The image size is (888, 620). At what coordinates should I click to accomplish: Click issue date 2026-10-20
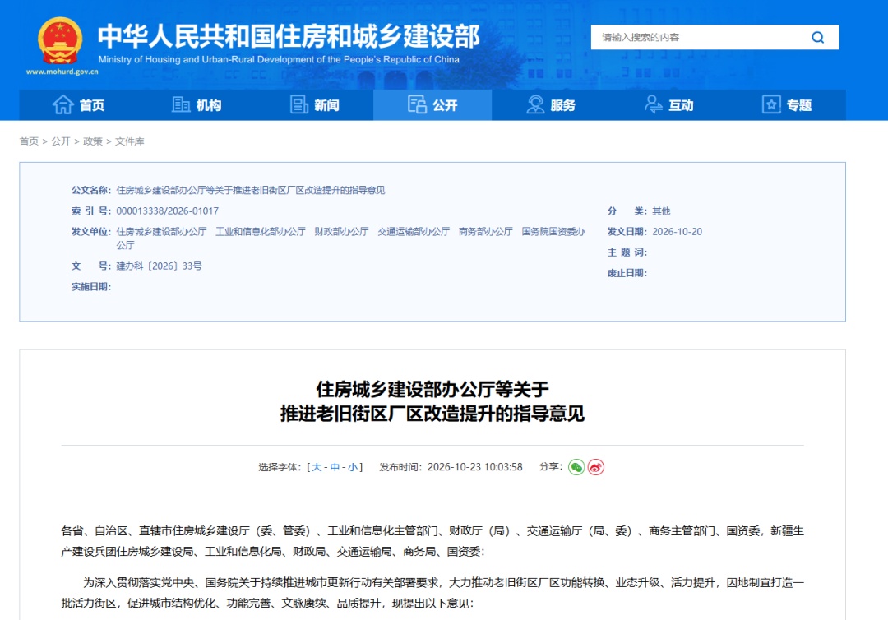[677, 232]
